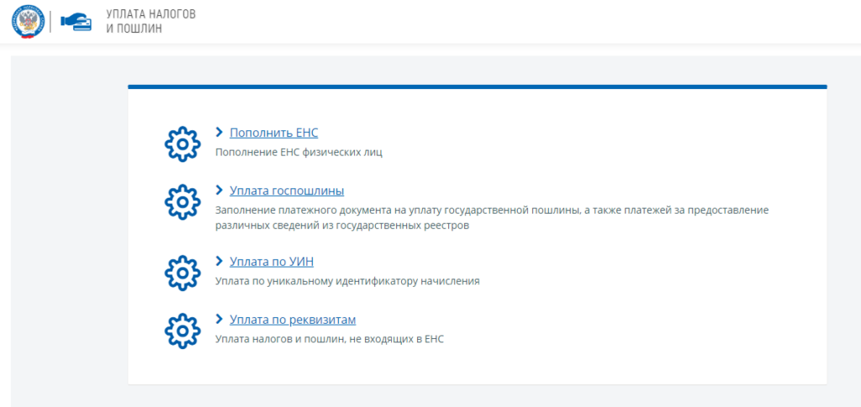Viewport: 861px width, 407px height.
Task: Open the Уплата госпошлины link
Action: [x=287, y=191]
